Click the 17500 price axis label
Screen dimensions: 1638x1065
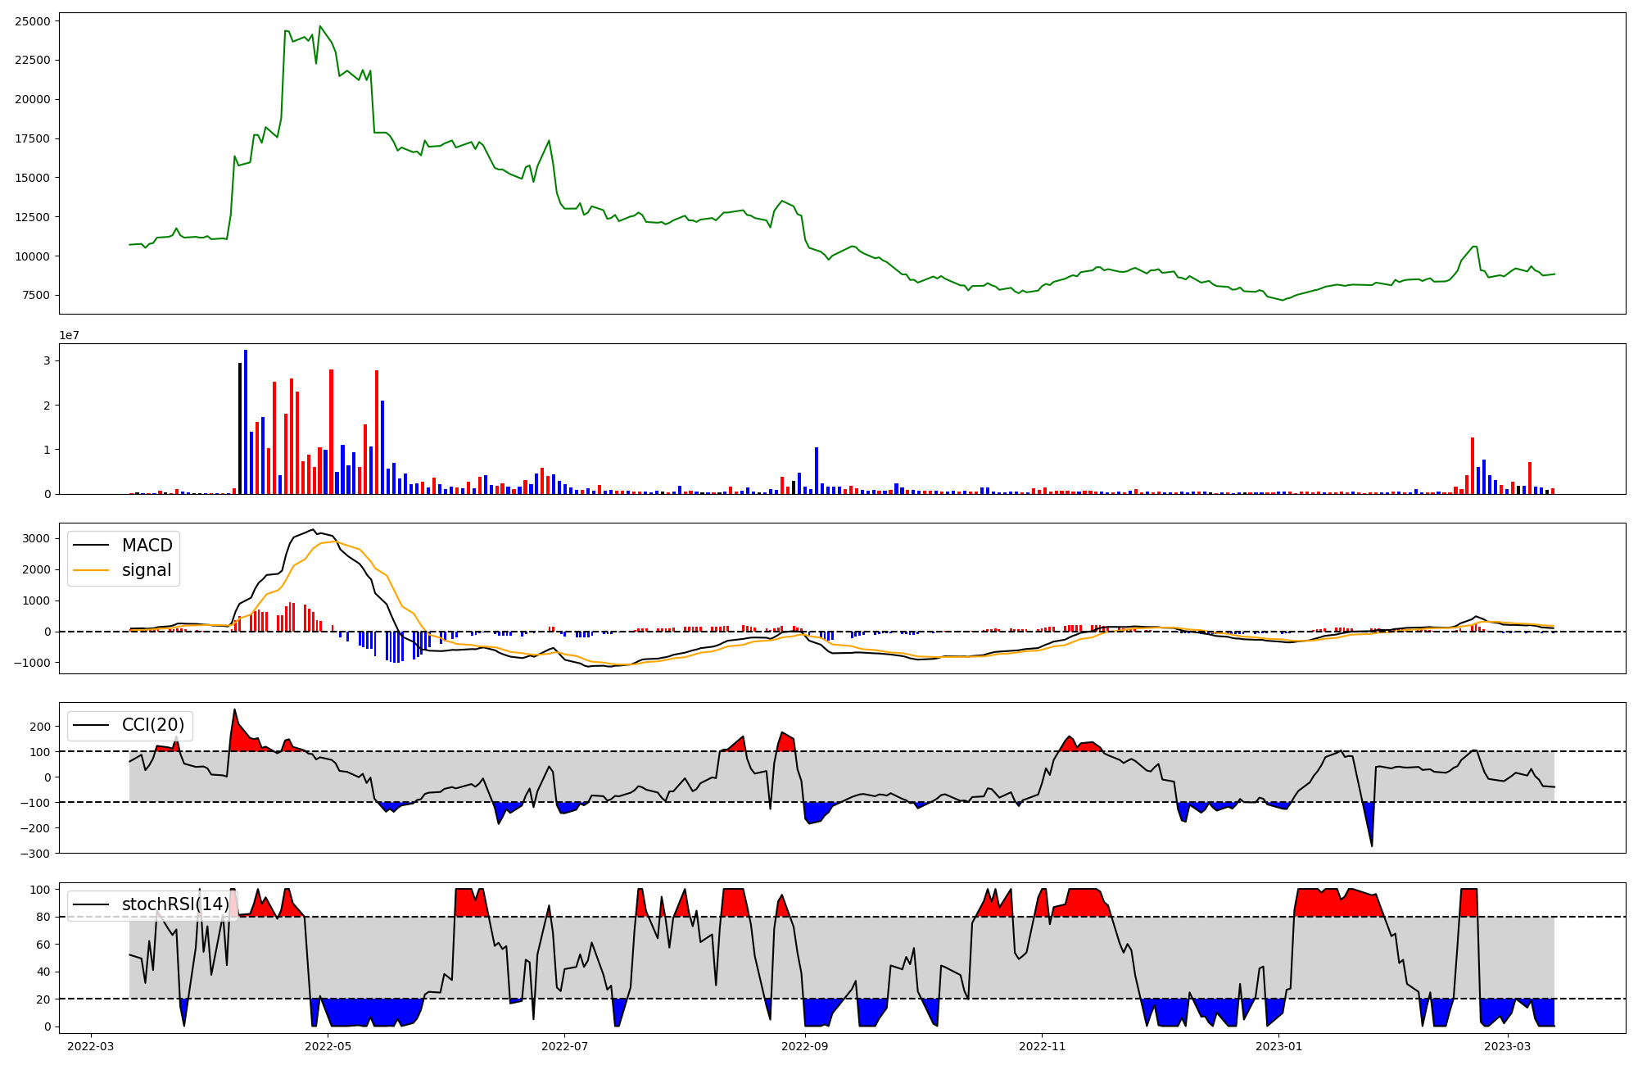(x=33, y=138)
